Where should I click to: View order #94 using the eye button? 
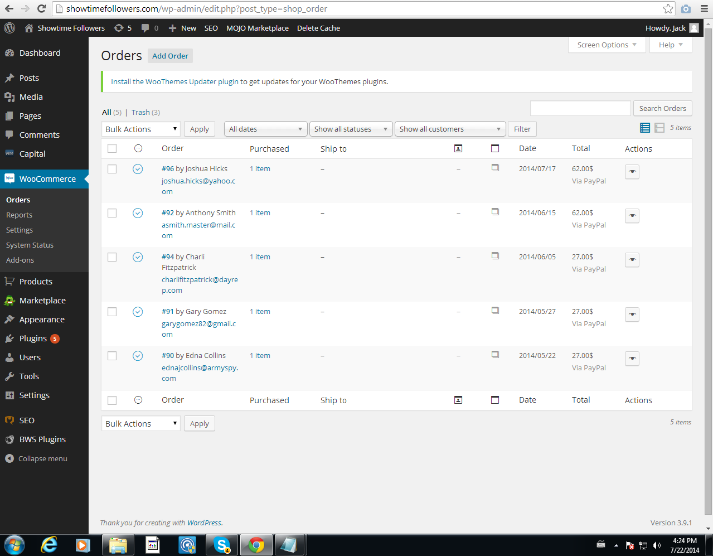[x=632, y=260]
